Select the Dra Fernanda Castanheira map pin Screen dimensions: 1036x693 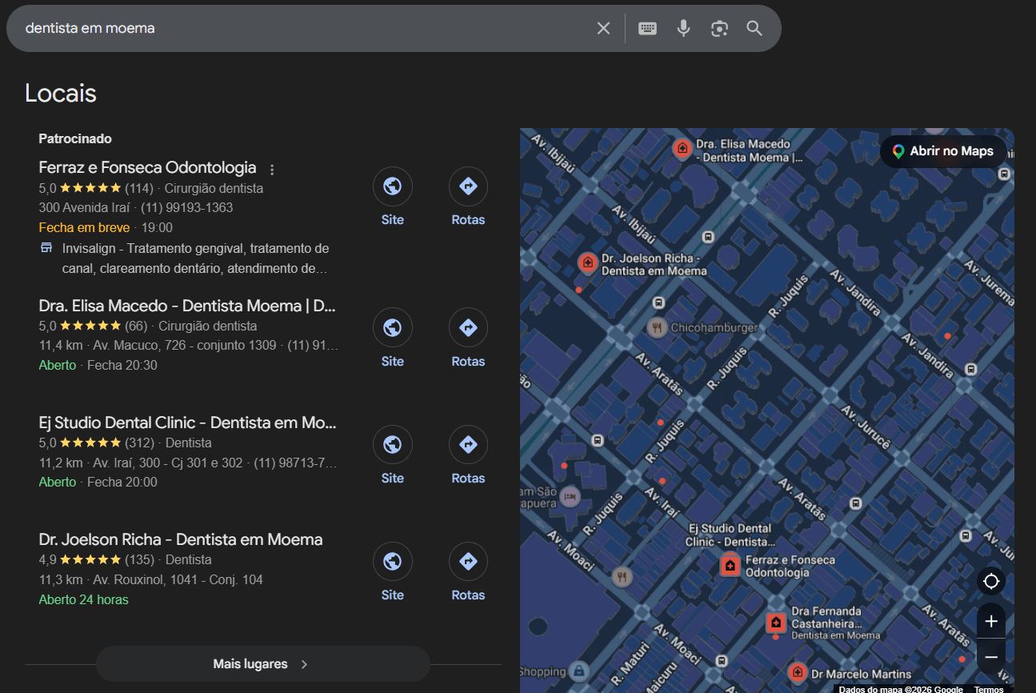pos(775,623)
